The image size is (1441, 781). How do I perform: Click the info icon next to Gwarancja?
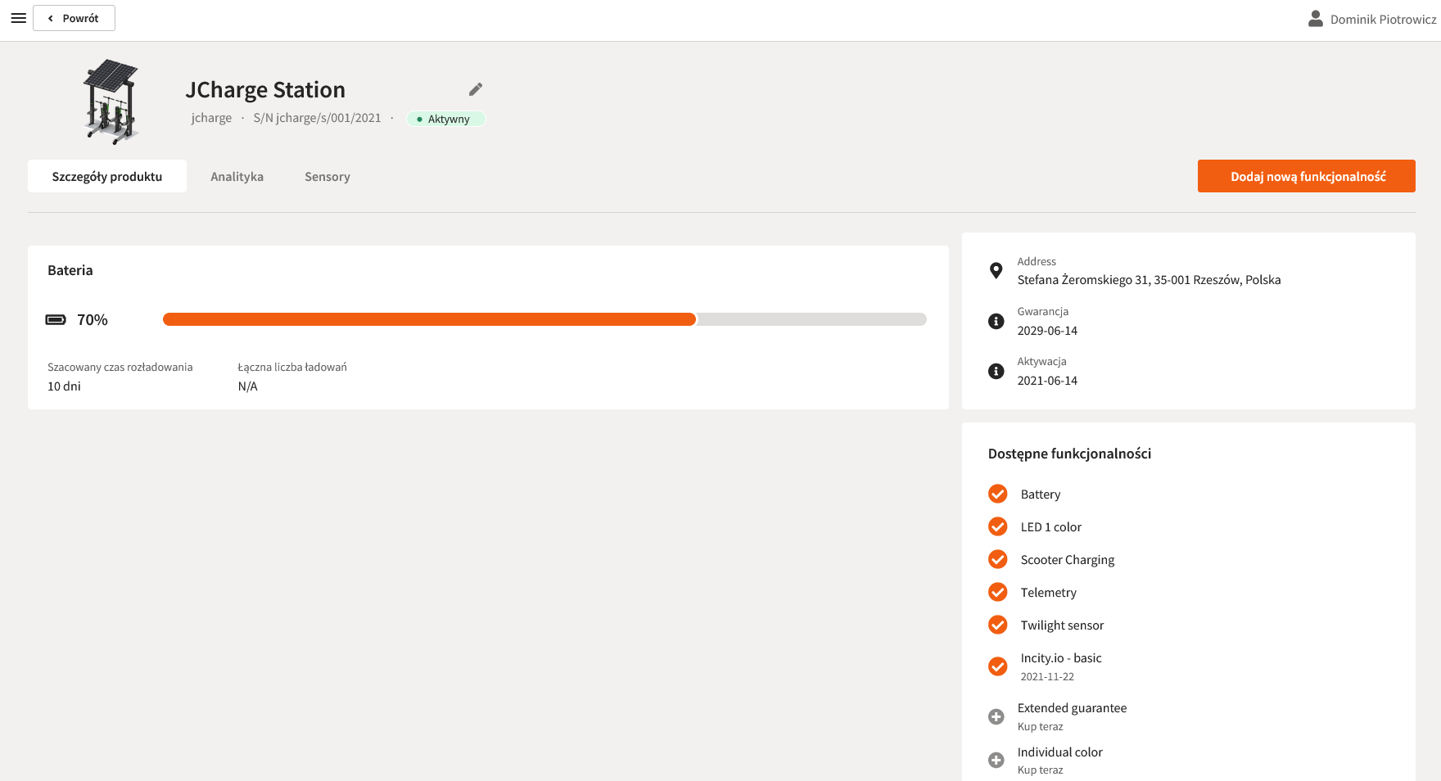pyautogui.click(x=996, y=322)
